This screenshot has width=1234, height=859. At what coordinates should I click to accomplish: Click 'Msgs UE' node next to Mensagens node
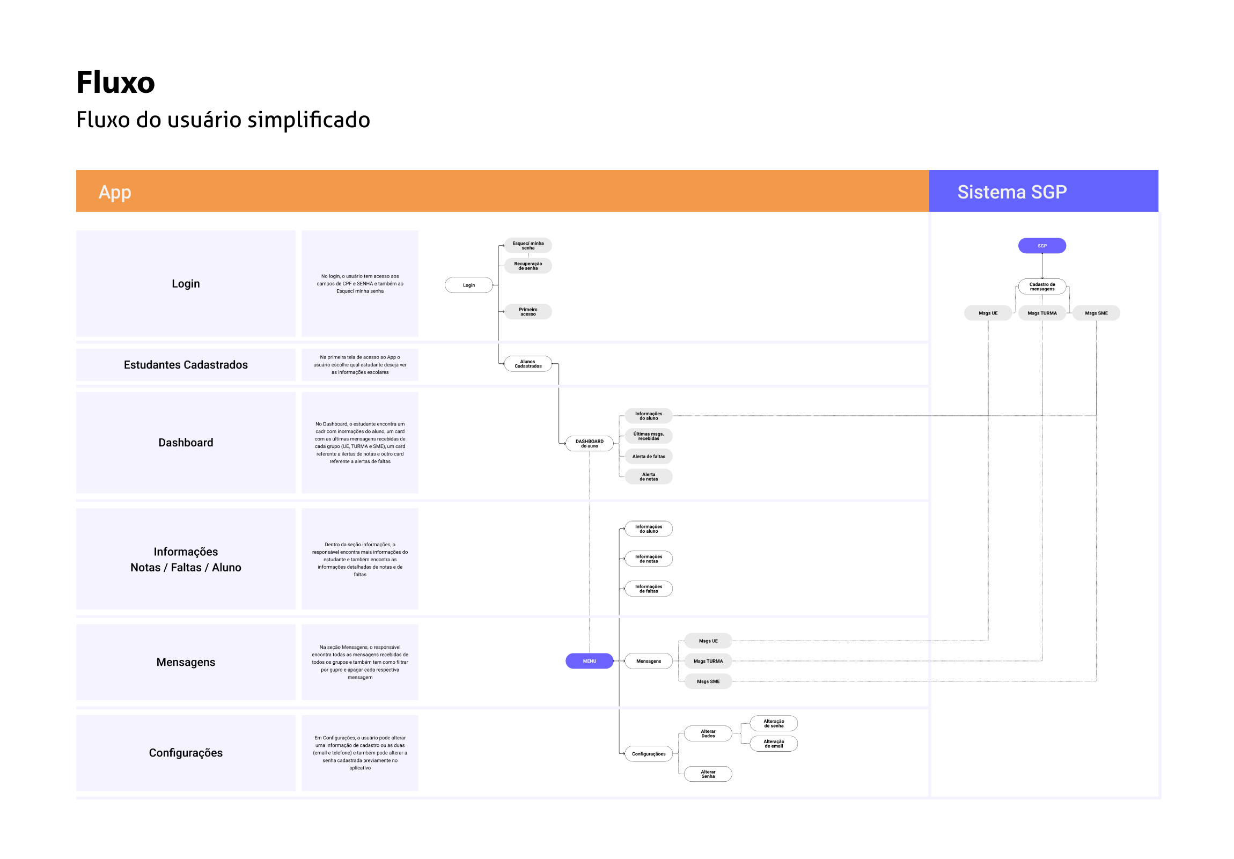708,641
